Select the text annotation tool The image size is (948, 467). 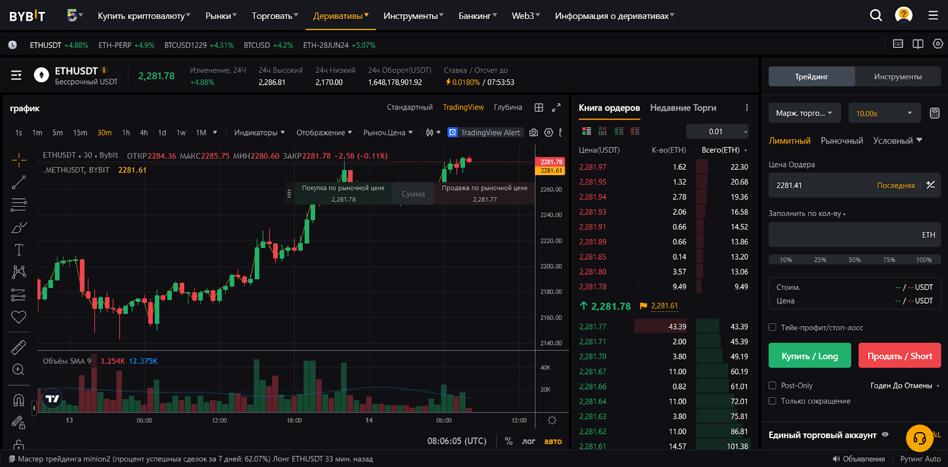(18, 250)
